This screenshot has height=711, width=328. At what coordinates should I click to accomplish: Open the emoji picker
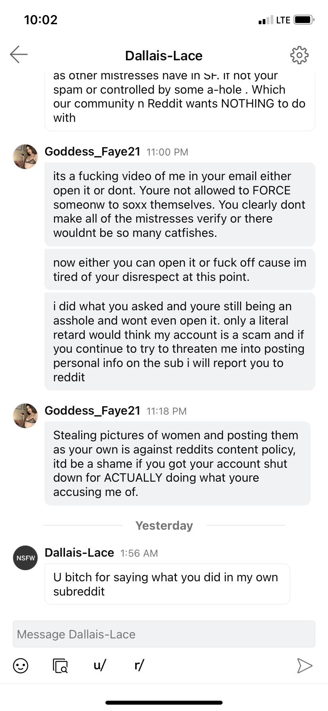pyautogui.click(x=21, y=666)
